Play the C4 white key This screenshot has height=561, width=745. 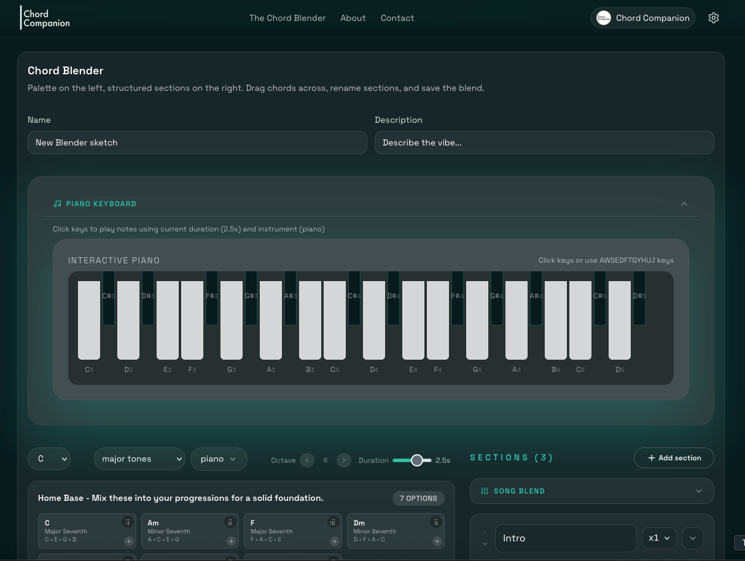335,320
